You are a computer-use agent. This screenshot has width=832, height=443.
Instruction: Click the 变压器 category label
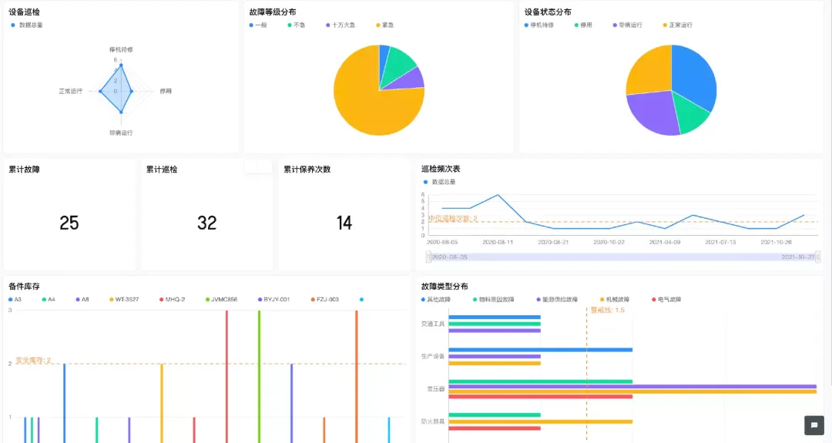coord(435,389)
